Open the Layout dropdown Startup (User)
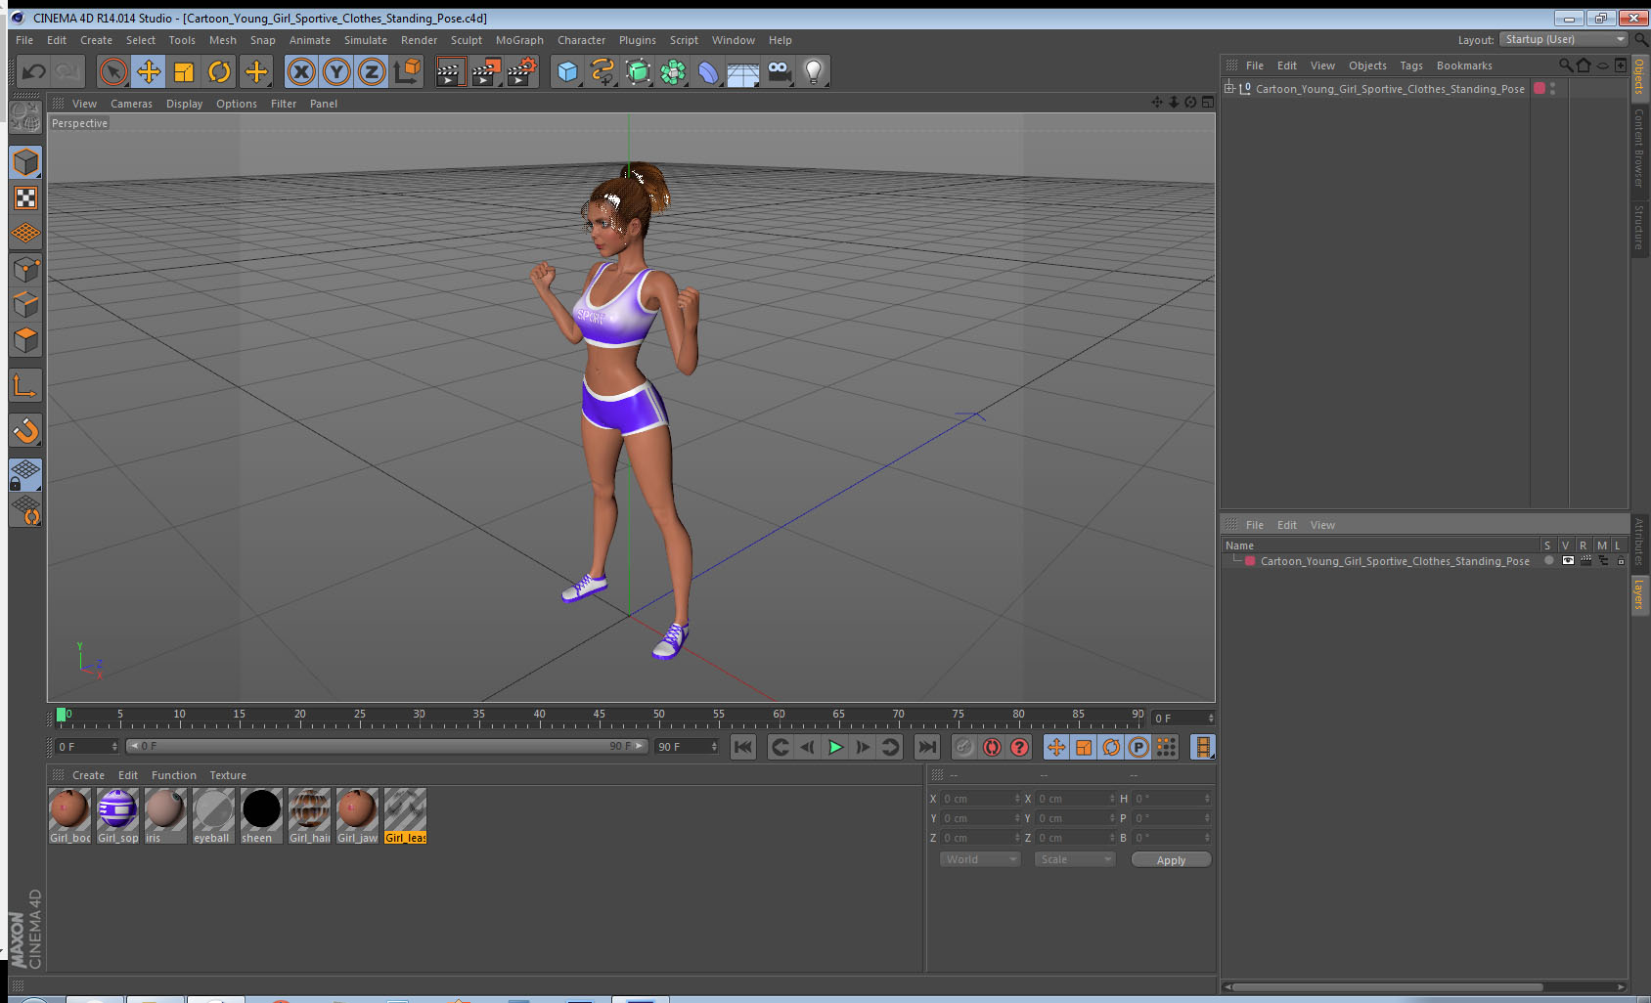Viewport: 1651px width, 1003px height. [x=1564, y=39]
